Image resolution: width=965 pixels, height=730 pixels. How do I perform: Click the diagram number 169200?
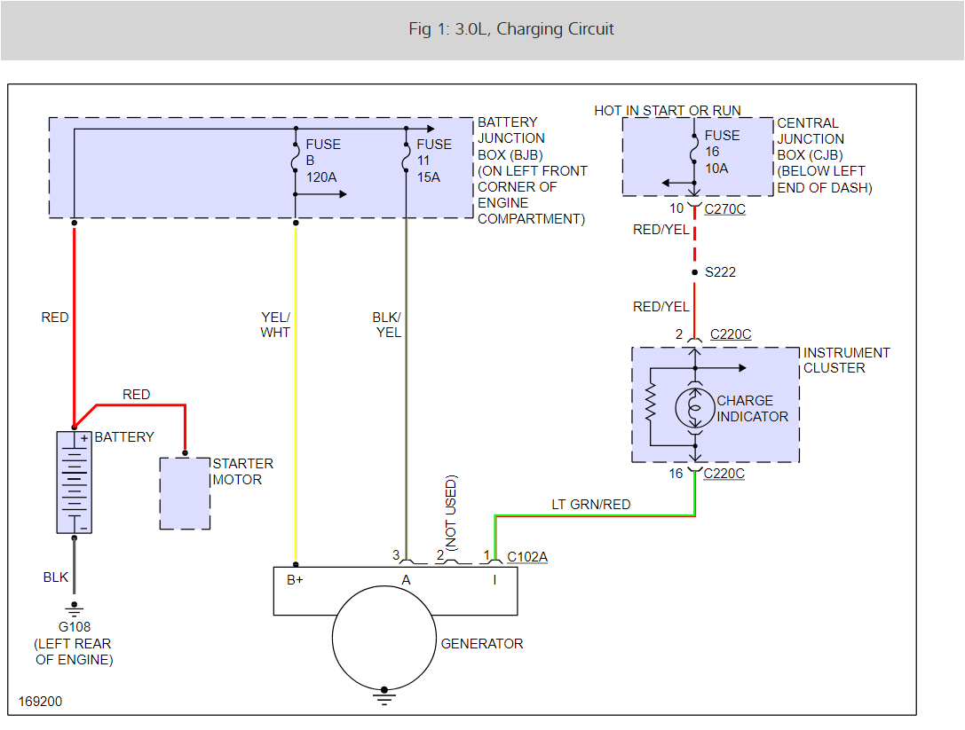pos(41,701)
